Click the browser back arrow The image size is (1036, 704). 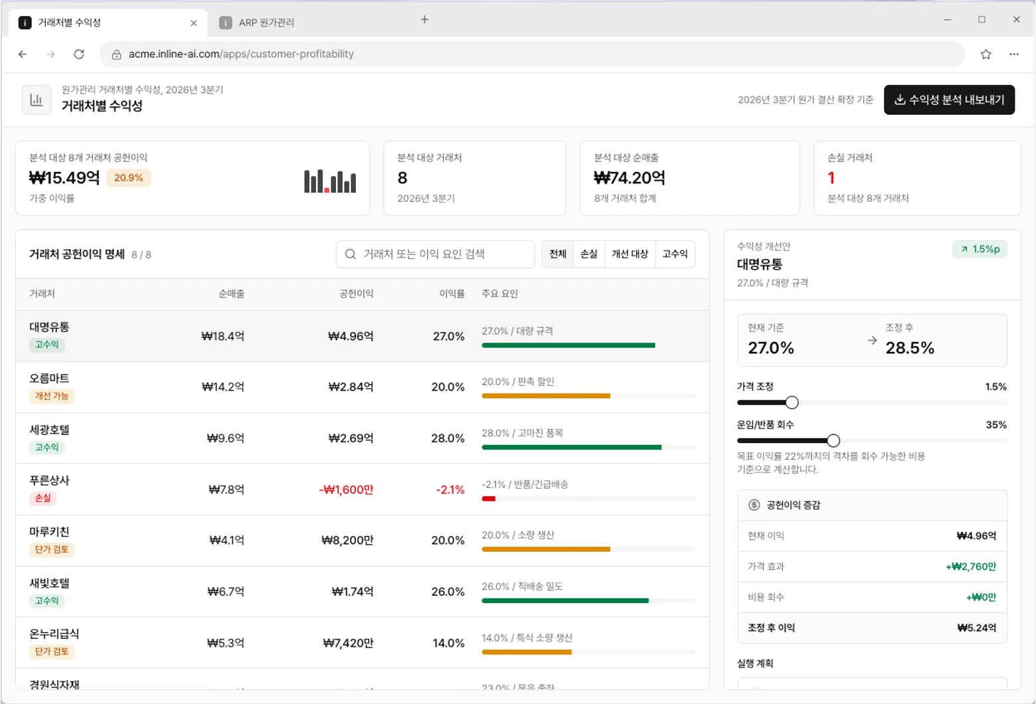[23, 54]
